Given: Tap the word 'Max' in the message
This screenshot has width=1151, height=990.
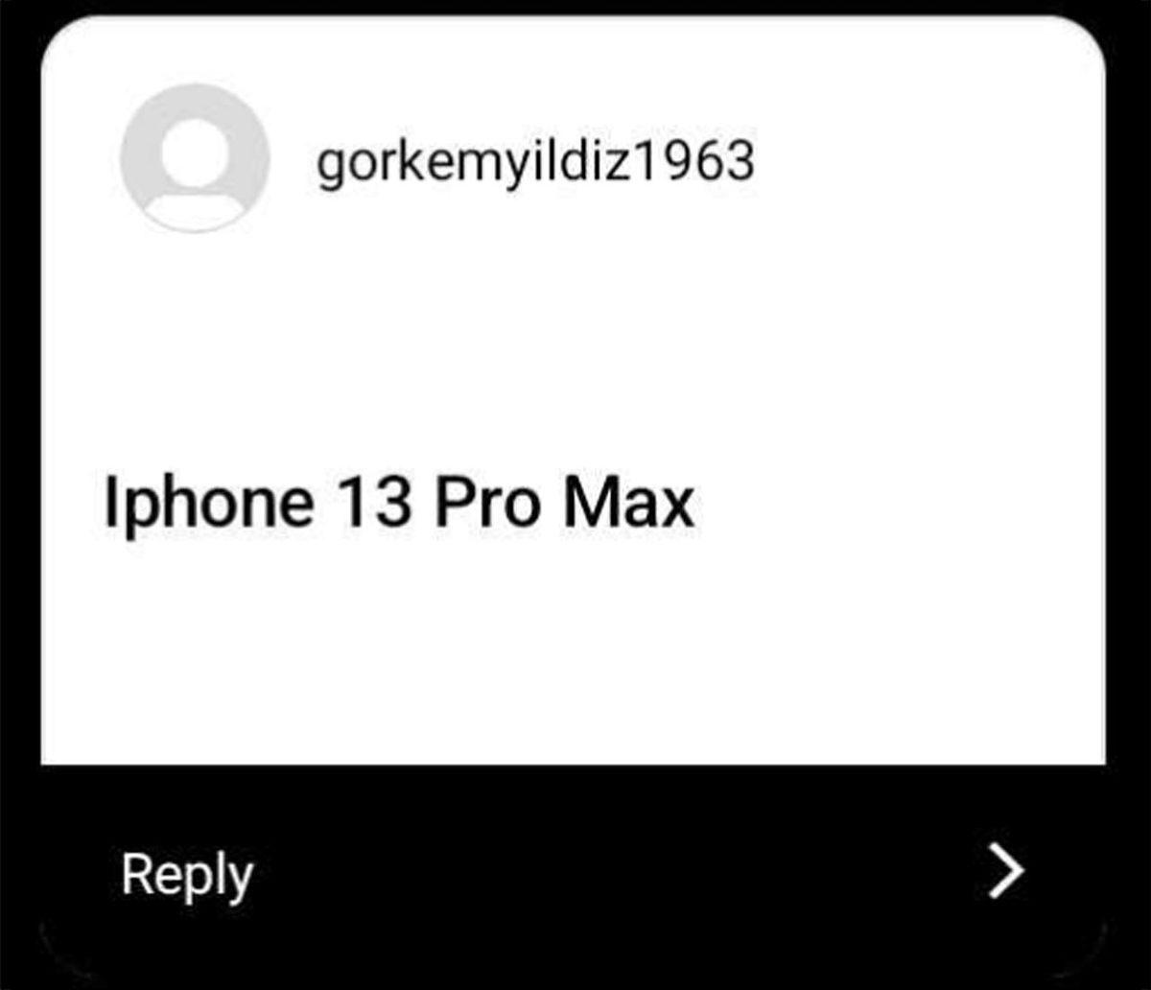Looking at the screenshot, I should point(628,503).
